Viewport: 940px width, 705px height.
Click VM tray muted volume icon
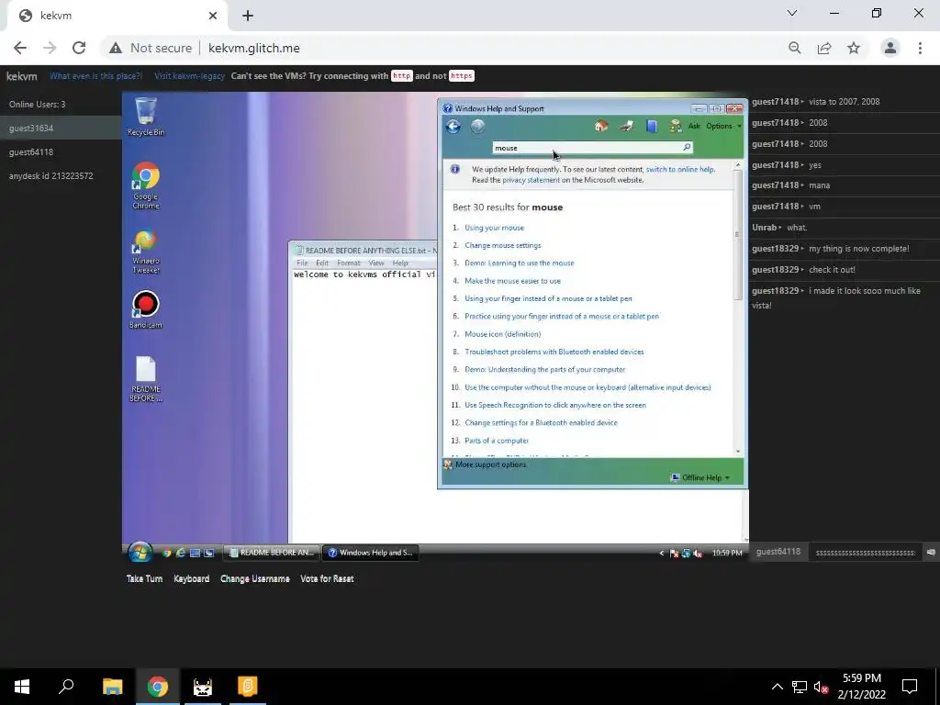[698, 553]
